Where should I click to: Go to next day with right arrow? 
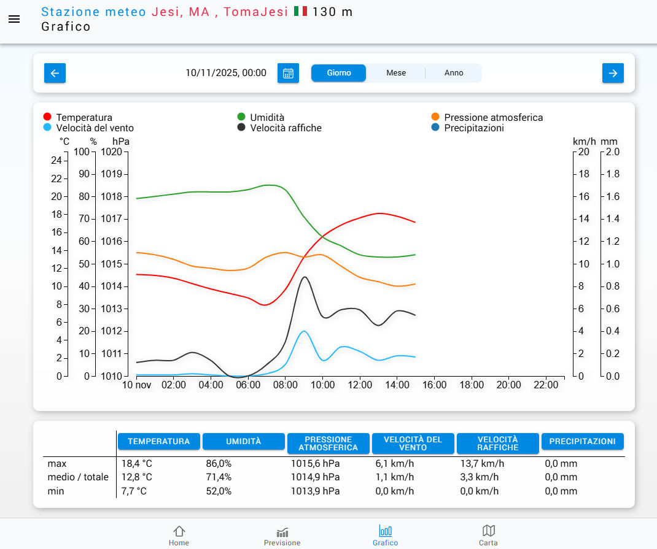click(613, 73)
